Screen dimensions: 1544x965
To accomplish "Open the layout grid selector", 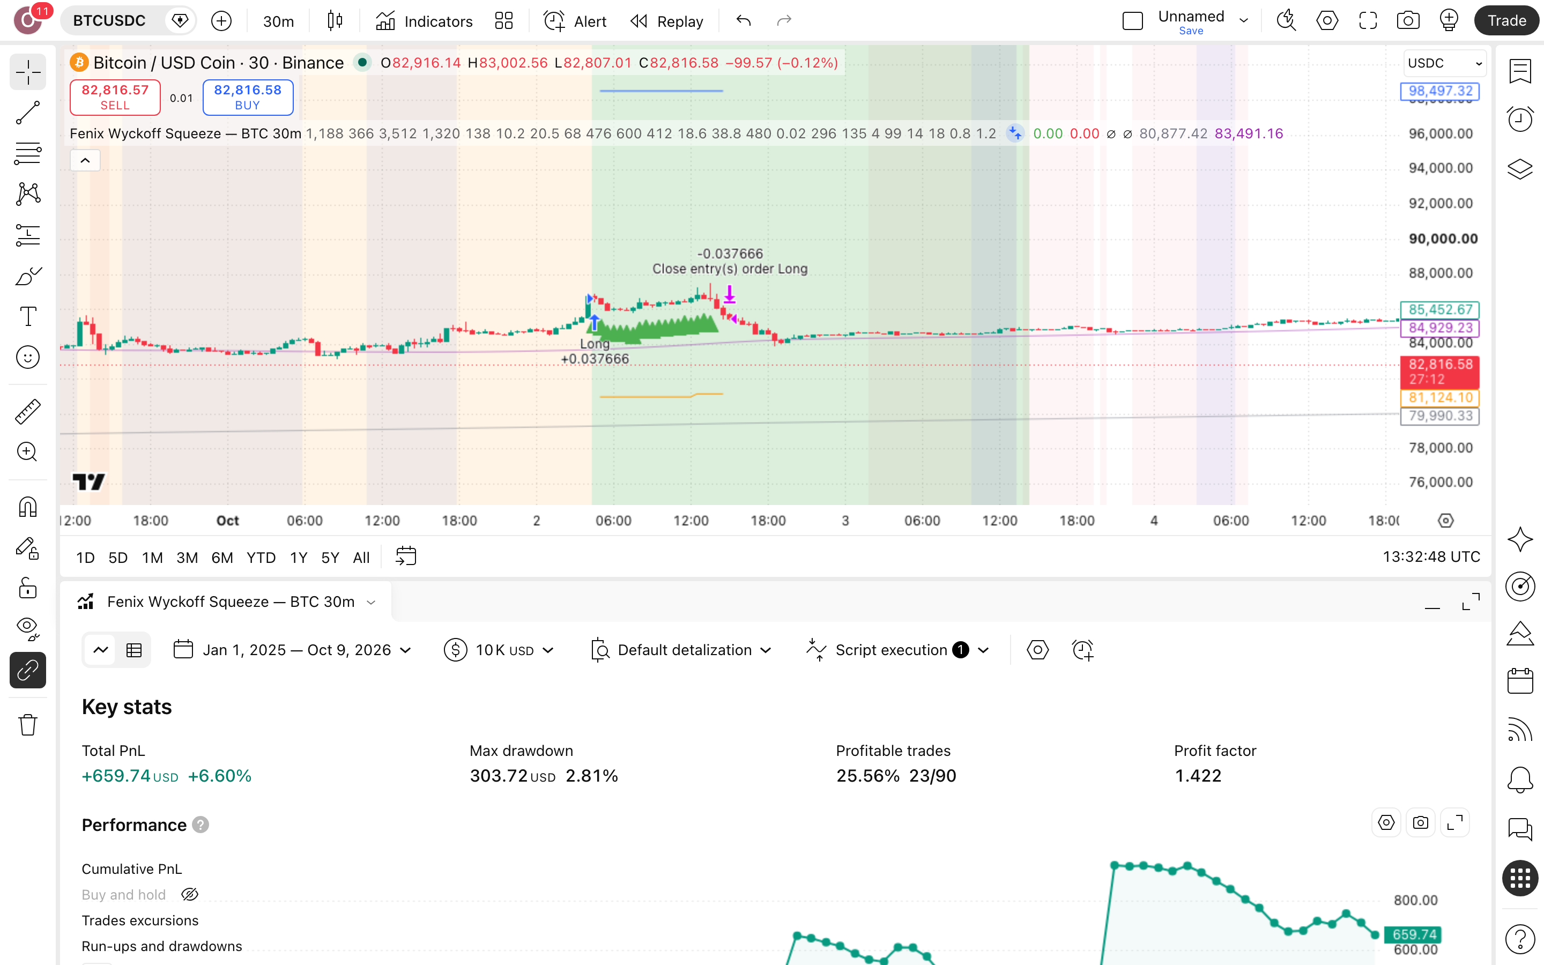I will 504,21.
